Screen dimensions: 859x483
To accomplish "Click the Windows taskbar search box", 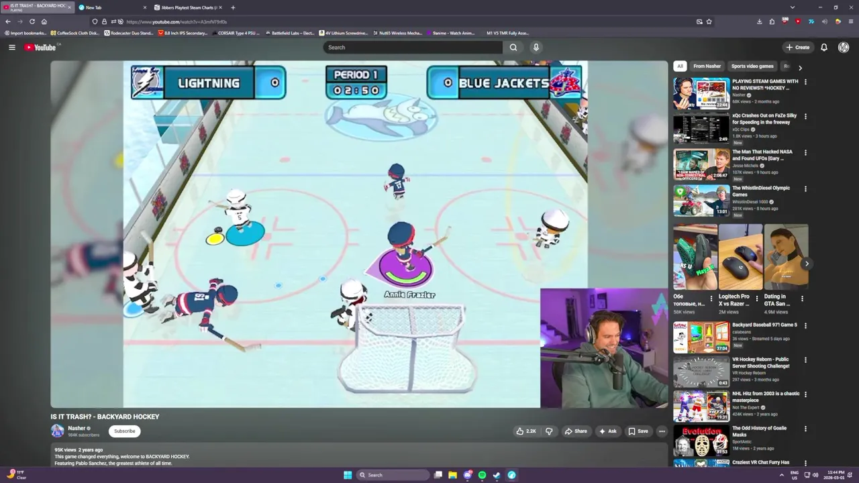I will (x=393, y=475).
